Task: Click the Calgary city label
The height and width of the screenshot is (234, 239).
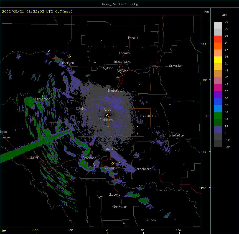Action: 111,168
